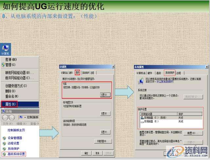210x160 pixels.
Task: Click the 设置 button in the 启动和故障恢复 group
Action: click(105, 132)
